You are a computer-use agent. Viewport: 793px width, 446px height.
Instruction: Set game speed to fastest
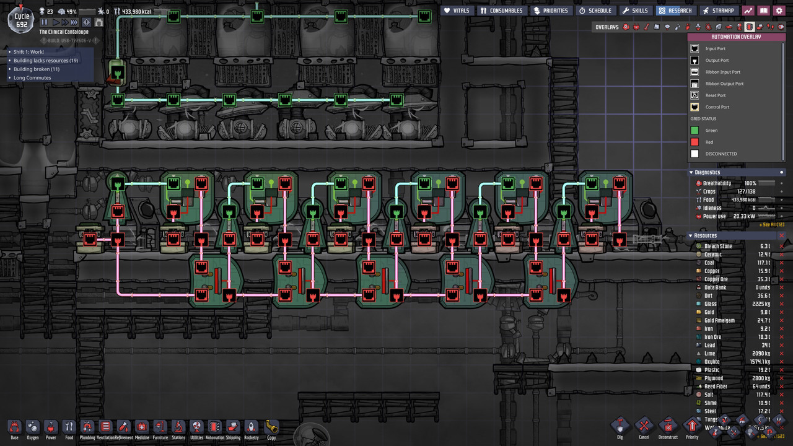tap(74, 22)
